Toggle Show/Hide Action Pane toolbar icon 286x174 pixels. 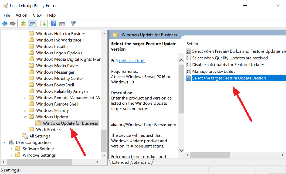(62, 24)
